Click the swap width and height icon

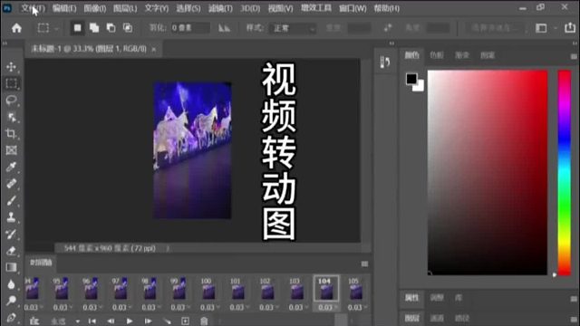[388, 28]
